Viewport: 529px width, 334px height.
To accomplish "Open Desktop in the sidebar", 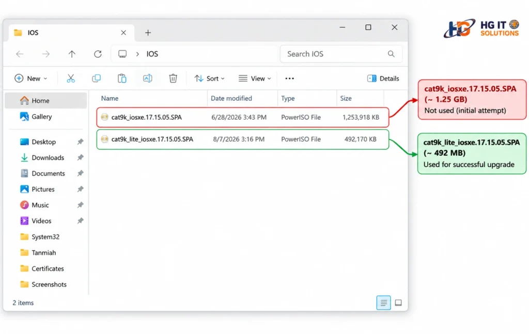I will 46,142.
